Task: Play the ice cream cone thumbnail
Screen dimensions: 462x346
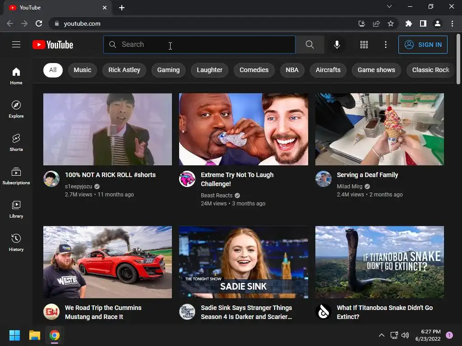Action: [379, 129]
